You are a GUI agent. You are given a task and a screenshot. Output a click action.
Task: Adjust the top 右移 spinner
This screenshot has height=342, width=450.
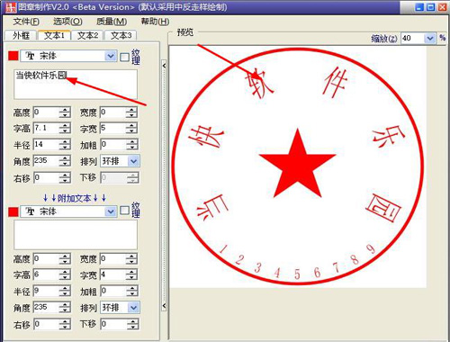click(65, 177)
